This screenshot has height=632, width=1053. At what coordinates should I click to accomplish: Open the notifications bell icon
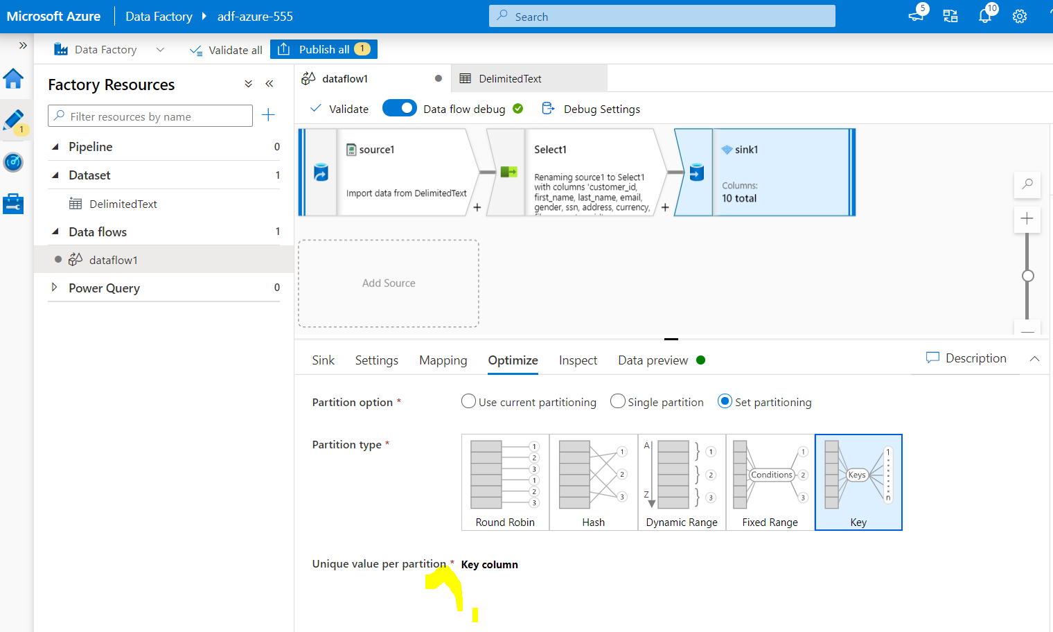pos(985,16)
